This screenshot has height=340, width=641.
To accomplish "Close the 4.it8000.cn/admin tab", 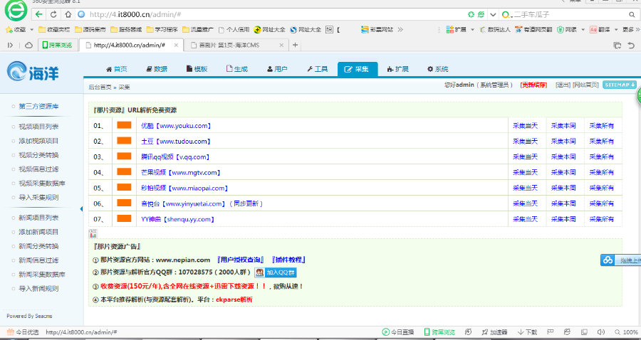I will point(176,45).
